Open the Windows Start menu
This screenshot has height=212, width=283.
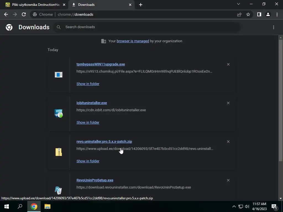[7, 206]
